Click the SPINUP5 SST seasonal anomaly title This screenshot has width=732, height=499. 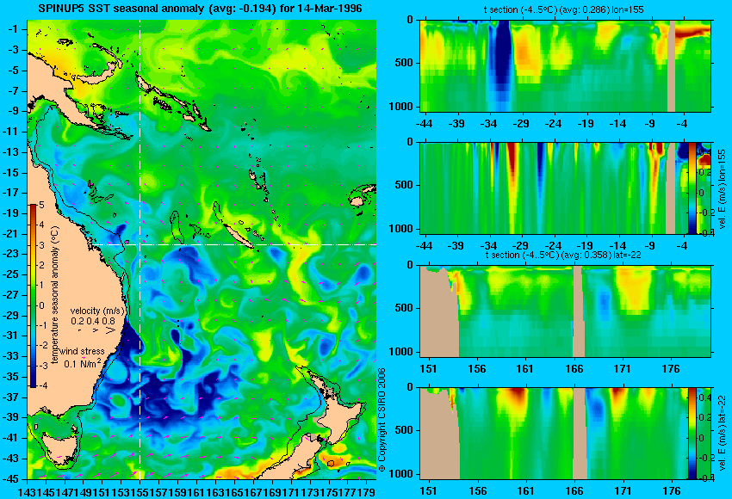pyautogui.click(x=200, y=9)
